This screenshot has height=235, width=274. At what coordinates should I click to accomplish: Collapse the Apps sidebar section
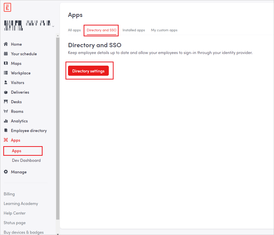tap(15, 140)
